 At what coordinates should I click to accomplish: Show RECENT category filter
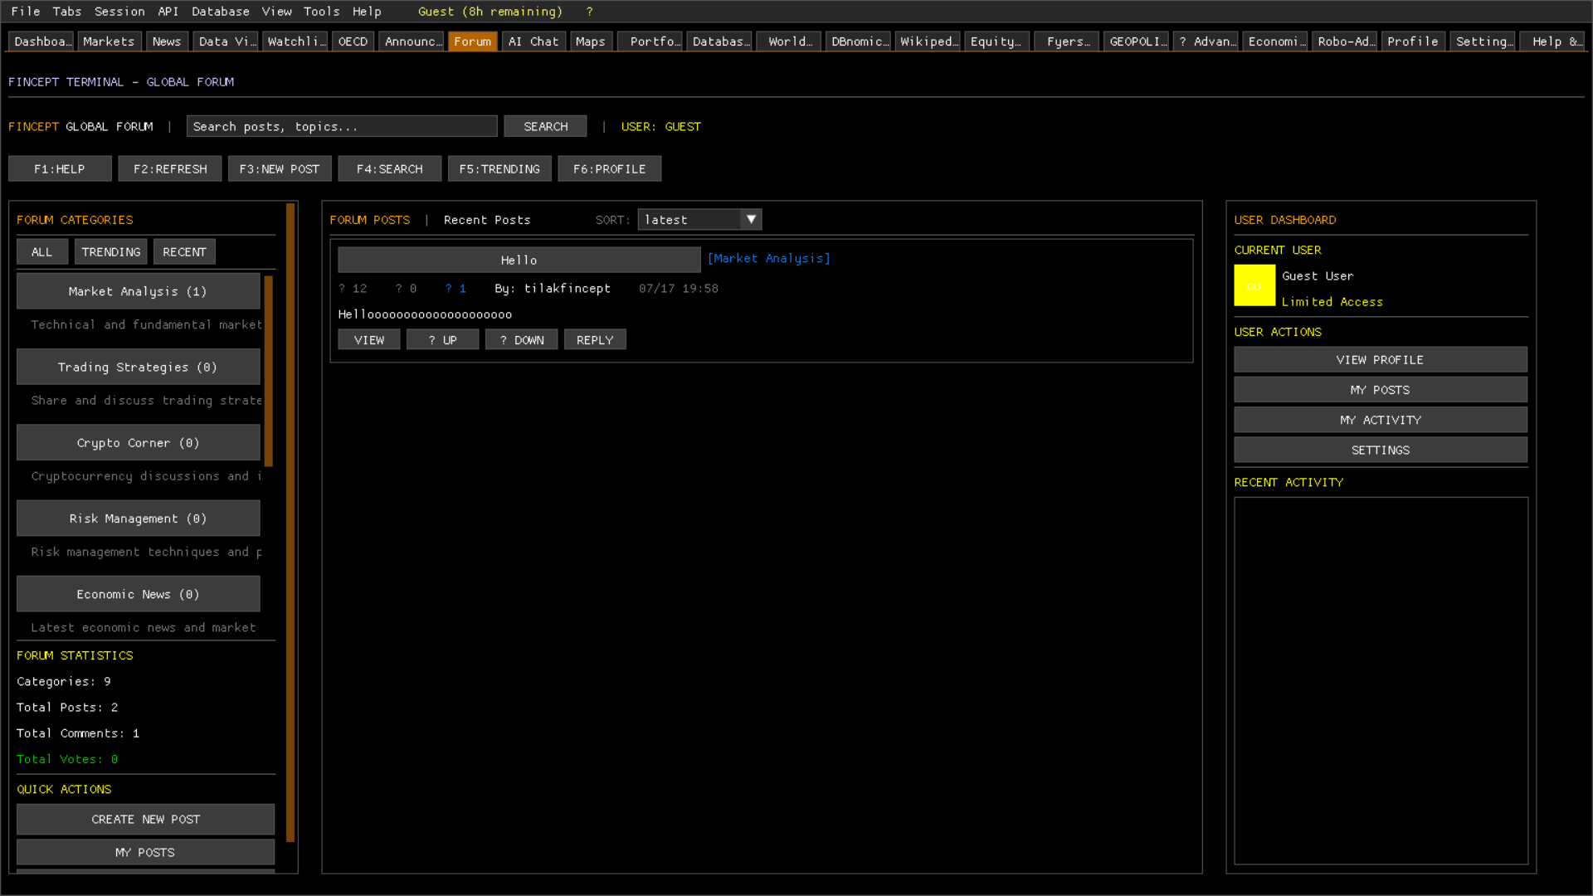coord(184,252)
